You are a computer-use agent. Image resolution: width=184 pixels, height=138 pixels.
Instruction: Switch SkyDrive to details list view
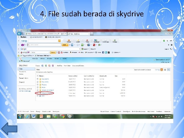[x=168, y=70]
